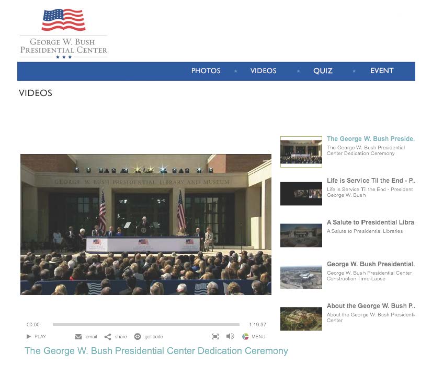Viewport: 432px width, 378px height.
Task: Open the VIDEOS nav item
Action: [264, 71]
